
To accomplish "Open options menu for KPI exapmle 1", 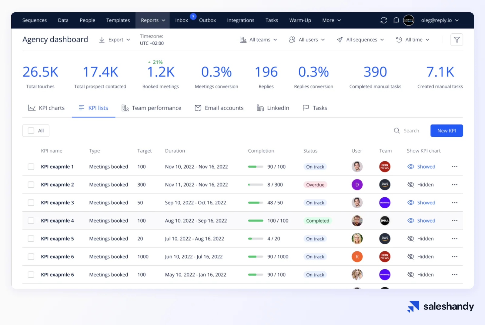I will [x=454, y=167].
